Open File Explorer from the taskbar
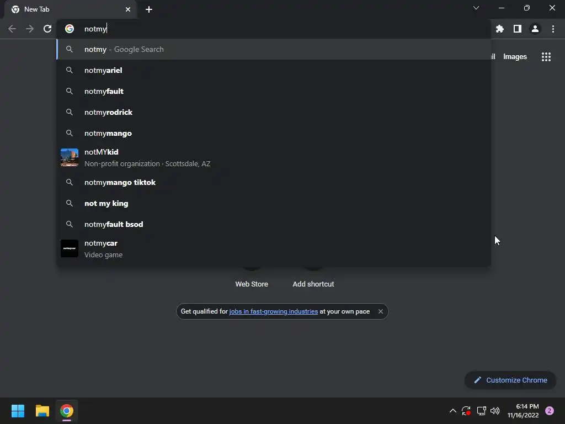This screenshot has height=424, width=565. pyautogui.click(x=42, y=411)
